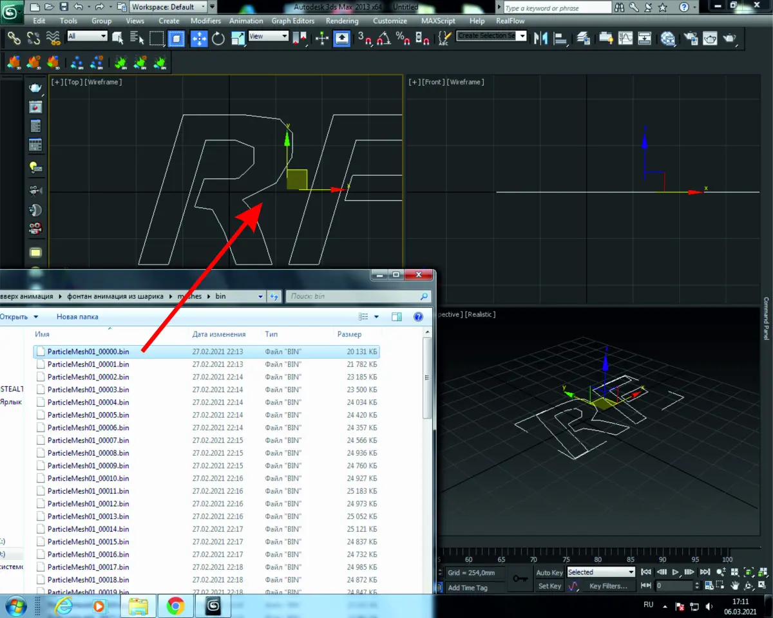Activate the Select and Move tool
This screenshot has width=773, height=618.
[198, 38]
